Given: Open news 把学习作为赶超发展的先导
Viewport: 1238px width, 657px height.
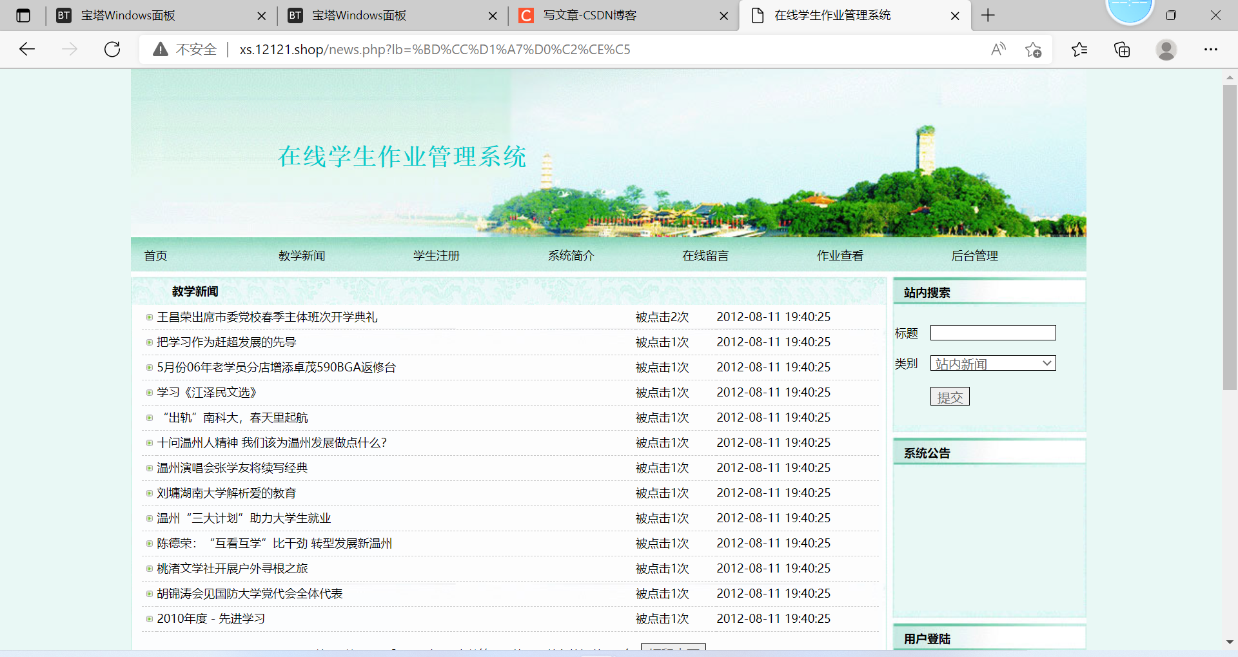Looking at the screenshot, I should coord(226,342).
